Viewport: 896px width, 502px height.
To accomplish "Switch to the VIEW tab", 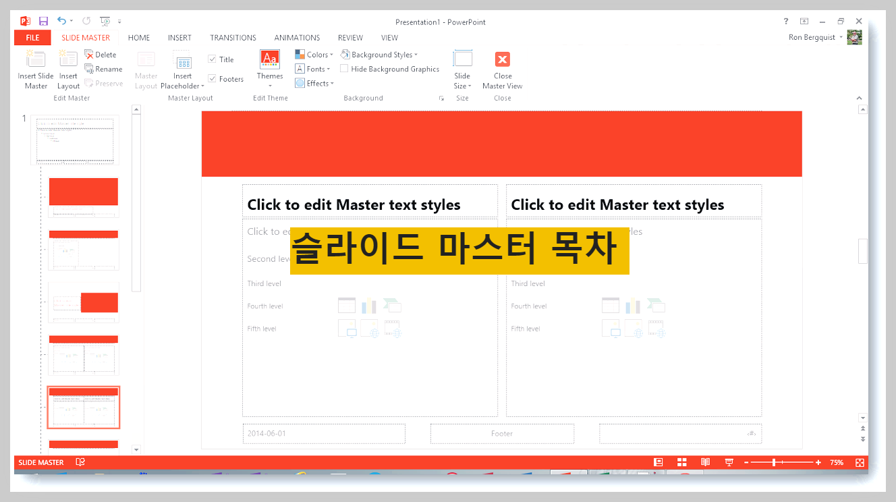I will [389, 38].
